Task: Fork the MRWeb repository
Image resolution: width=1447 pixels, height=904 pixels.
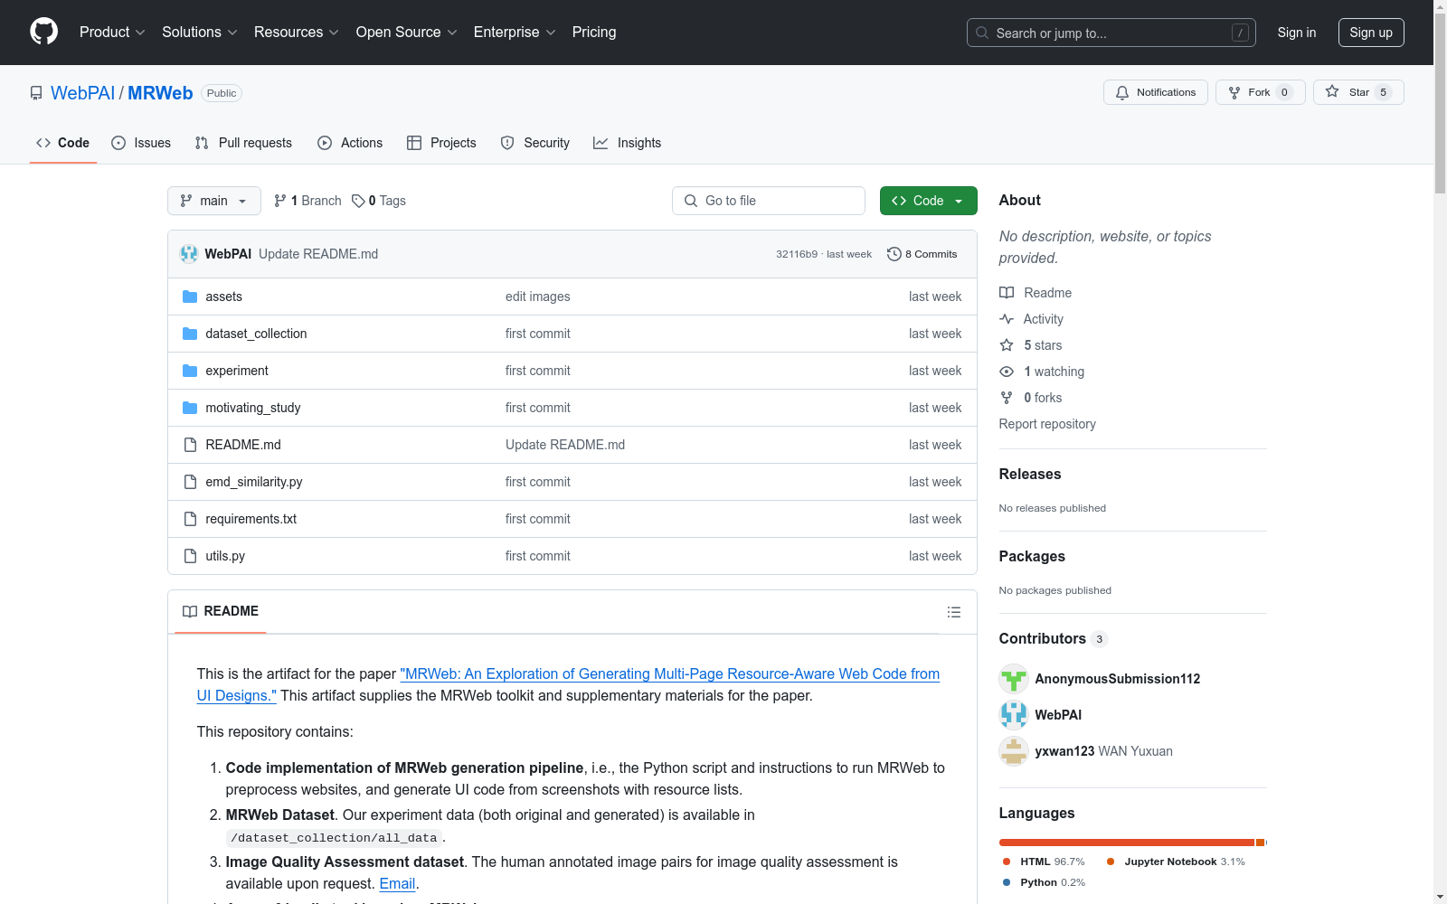Action: (x=1261, y=92)
